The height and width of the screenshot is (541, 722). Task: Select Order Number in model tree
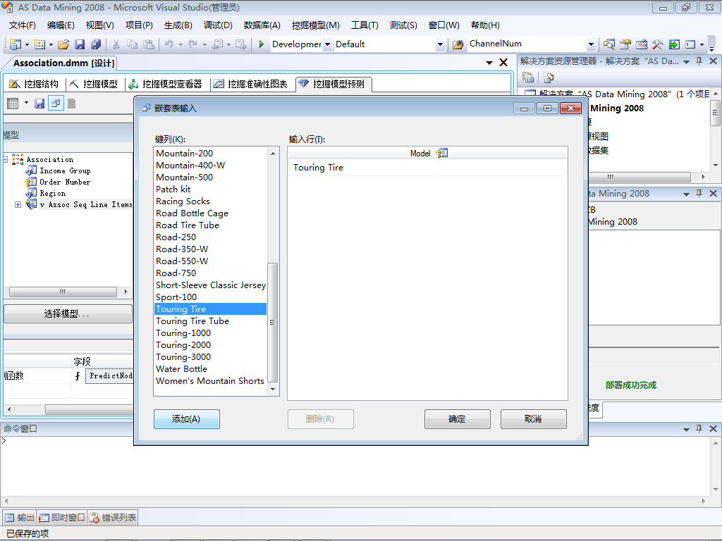click(65, 182)
